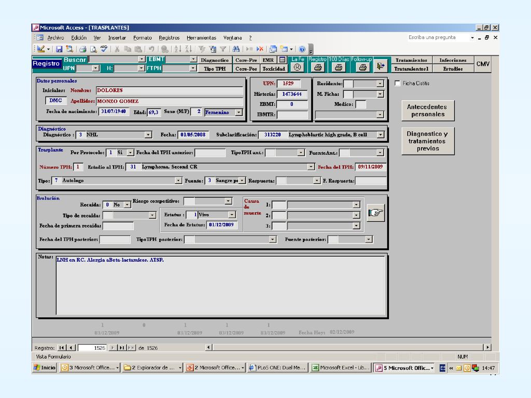The image size is (531, 398).
Task: Open PLoS ONE taskbar browser window
Action: click(x=277, y=367)
